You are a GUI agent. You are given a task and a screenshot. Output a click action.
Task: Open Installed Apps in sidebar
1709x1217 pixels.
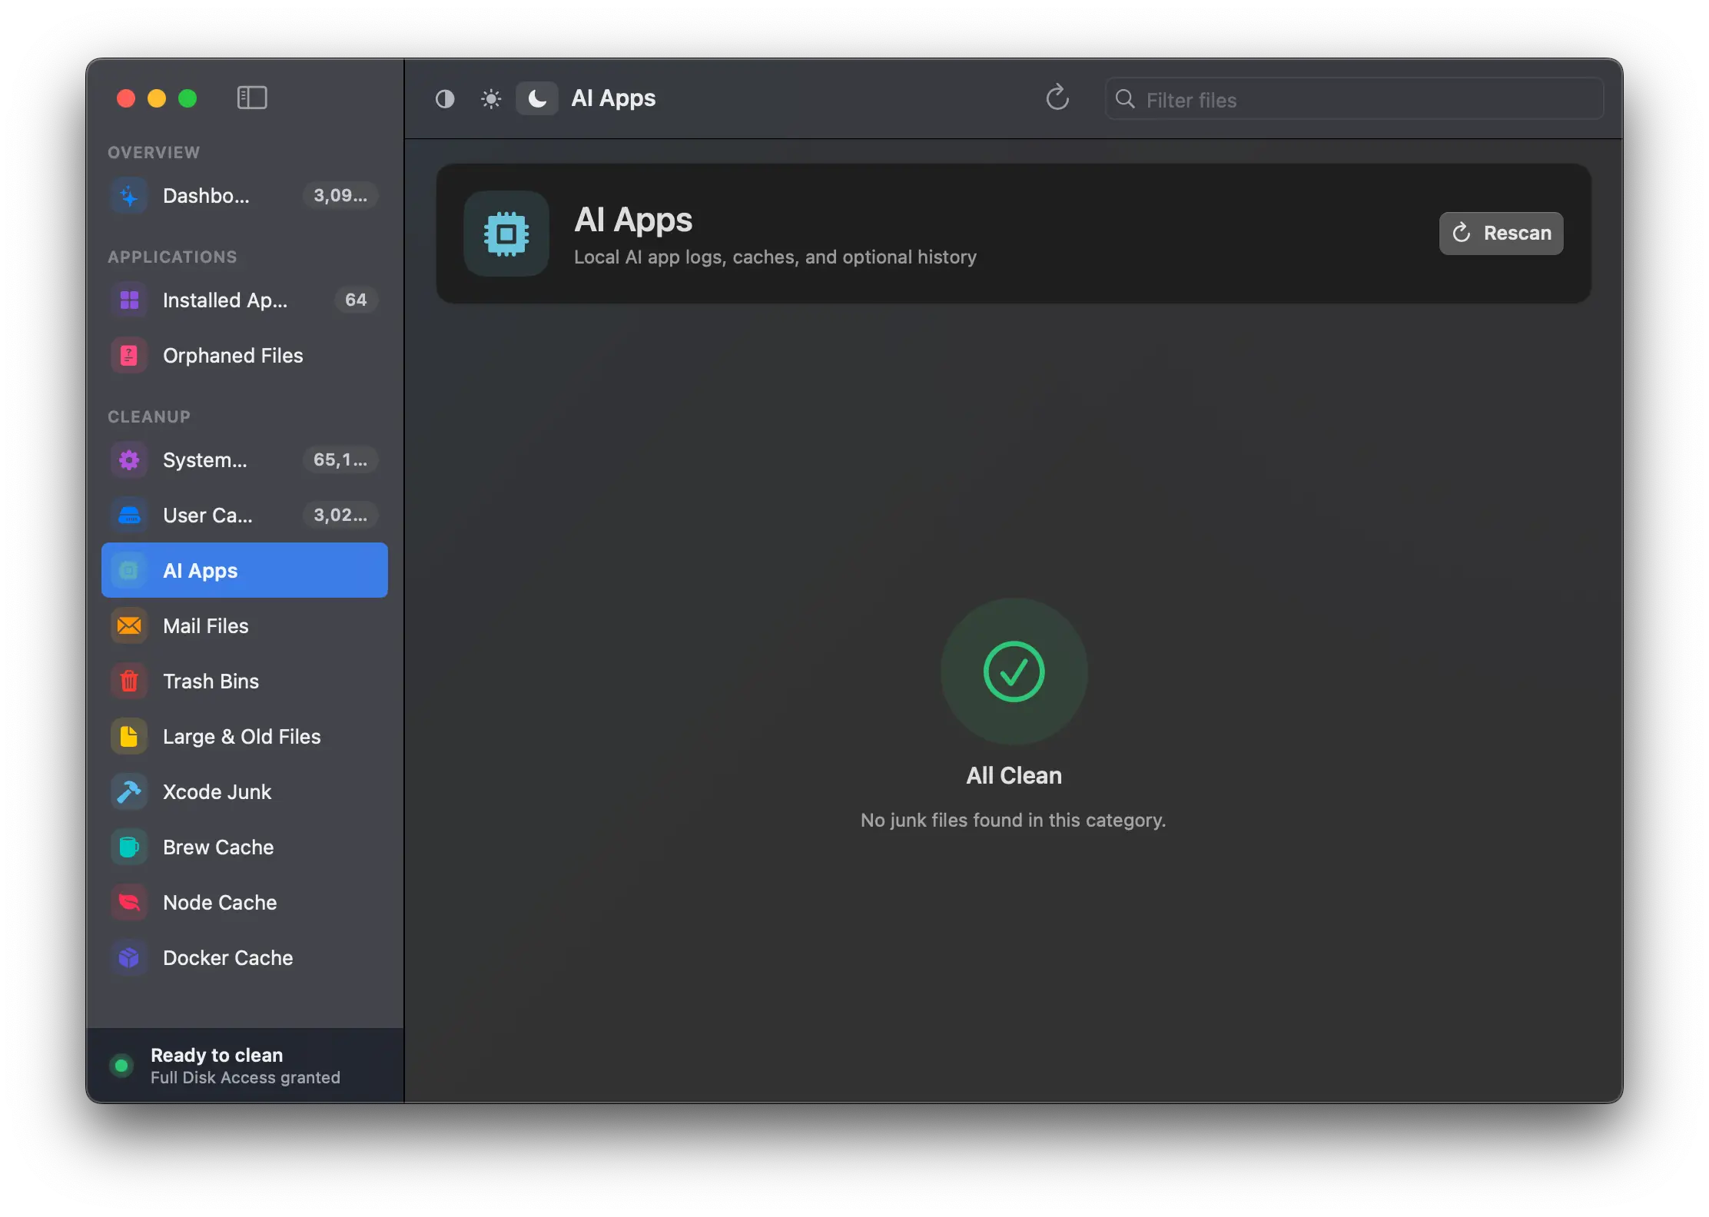click(244, 300)
